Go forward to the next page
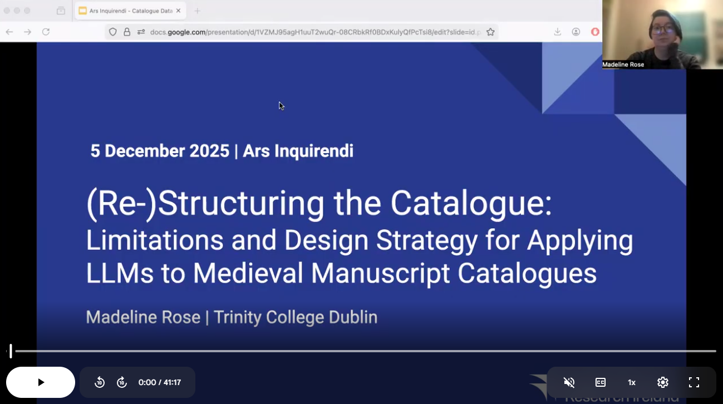723x404 pixels. [x=28, y=32]
